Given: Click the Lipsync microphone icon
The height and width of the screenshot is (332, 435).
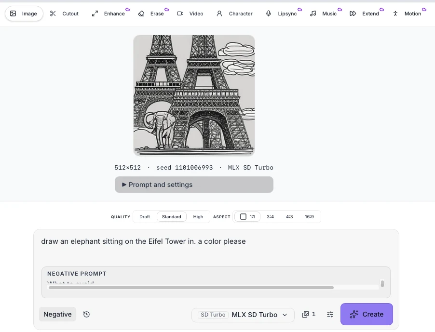Looking at the screenshot, I should point(268,13).
